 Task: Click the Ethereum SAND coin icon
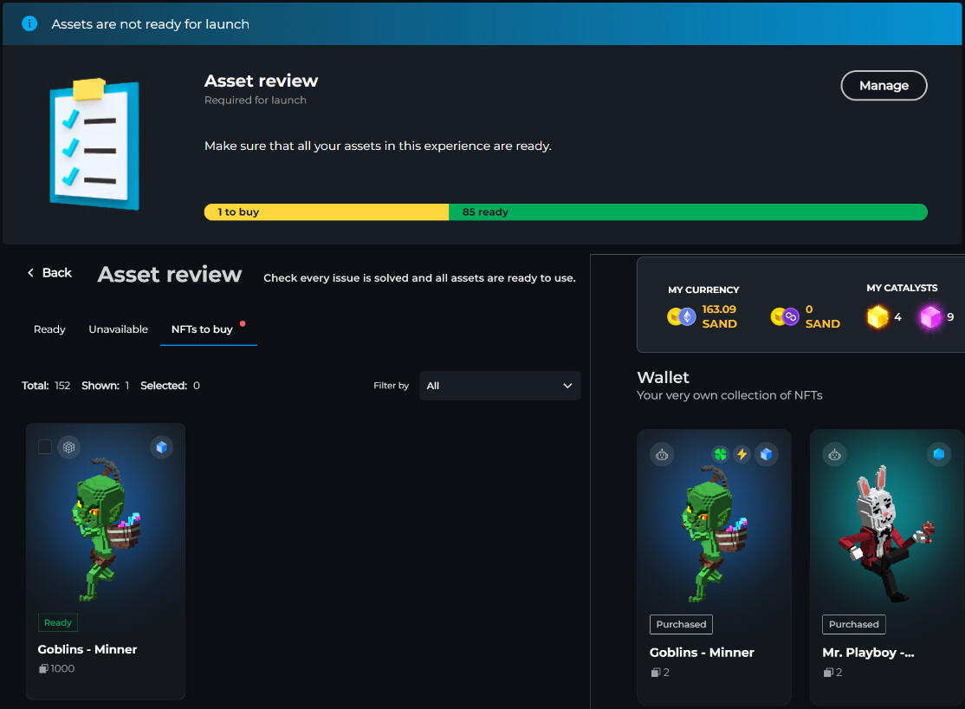click(x=681, y=316)
